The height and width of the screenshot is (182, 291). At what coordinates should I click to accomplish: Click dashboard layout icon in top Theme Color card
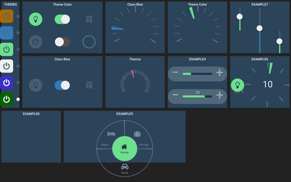[89, 19]
